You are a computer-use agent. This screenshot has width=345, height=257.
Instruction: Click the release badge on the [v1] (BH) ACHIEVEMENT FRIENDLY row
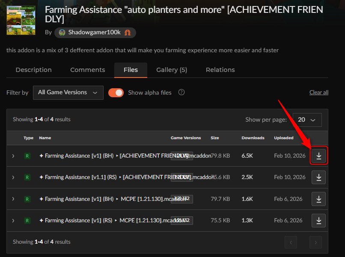27,156
